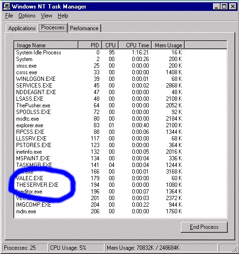Image resolution: width=239 pixels, height=254 pixels.
Task: Select SPOOLSS.EXE process
Action: (99, 112)
